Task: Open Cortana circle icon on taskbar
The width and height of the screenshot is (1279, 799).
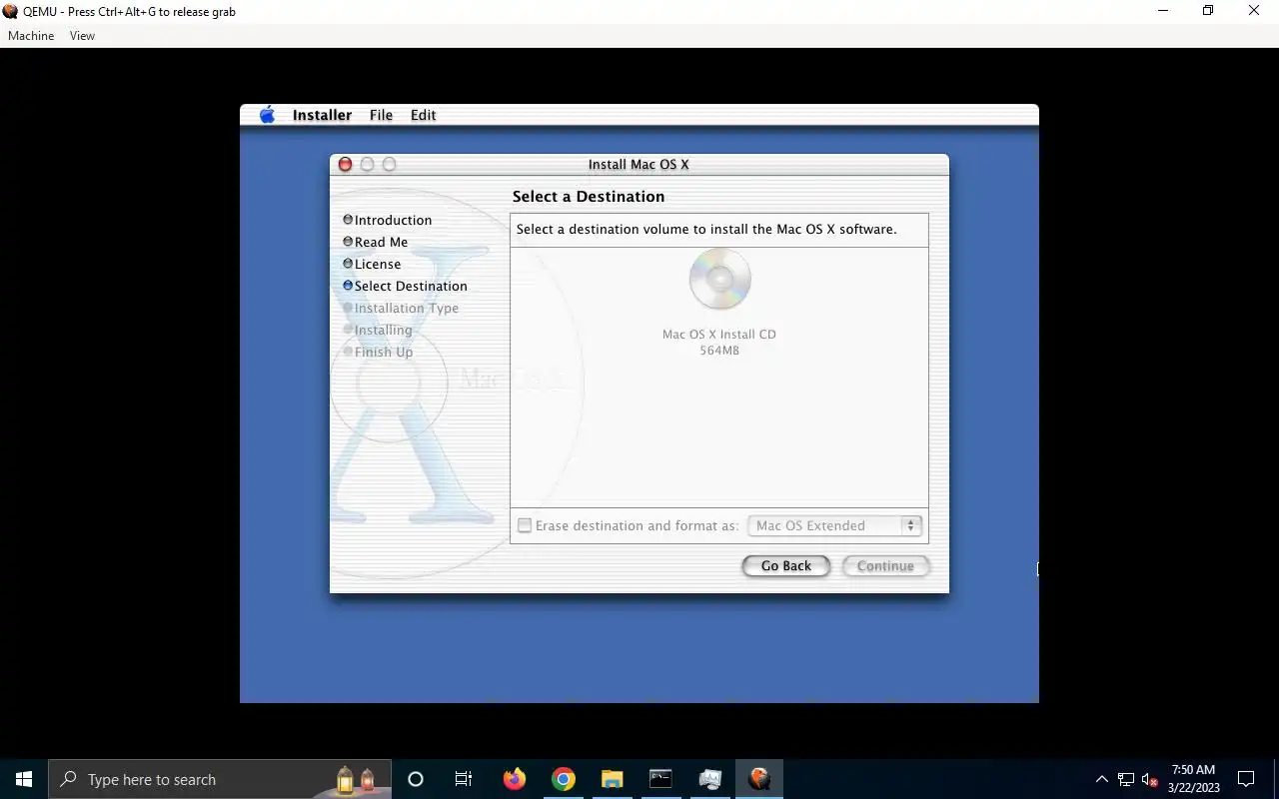Action: [x=416, y=779]
